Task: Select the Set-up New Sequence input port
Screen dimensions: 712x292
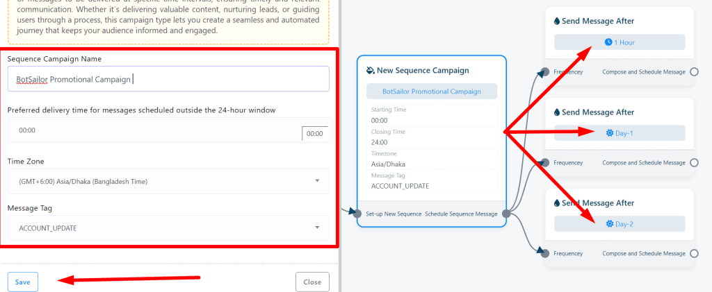Action: click(359, 214)
